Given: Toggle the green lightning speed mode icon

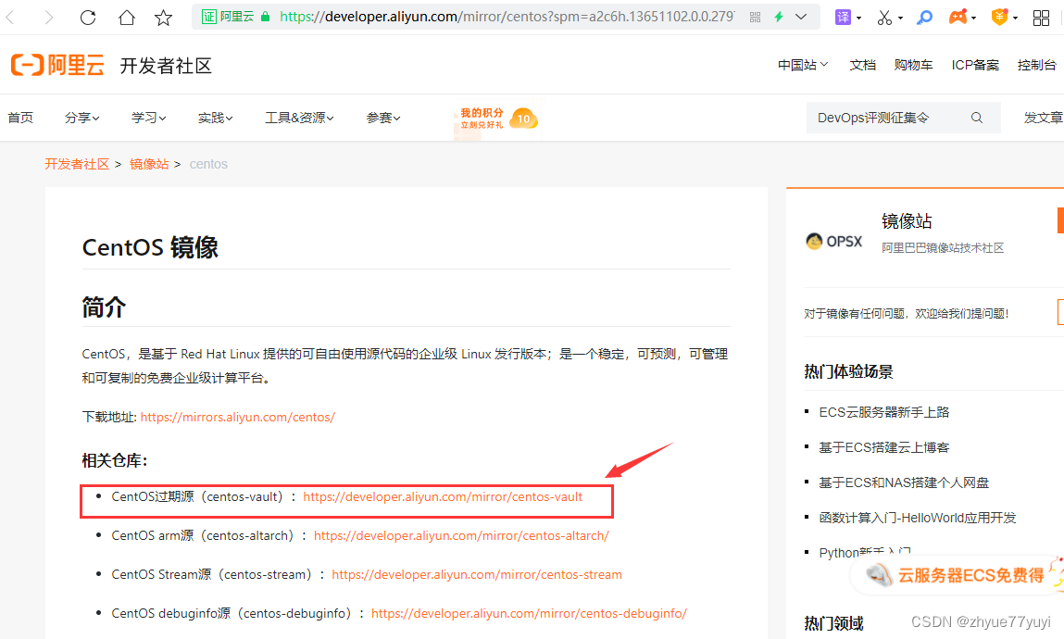Looking at the screenshot, I should pyautogui.click(x=779, y=17).
